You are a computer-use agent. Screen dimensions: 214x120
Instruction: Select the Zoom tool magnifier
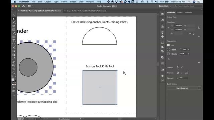point(14,73)
